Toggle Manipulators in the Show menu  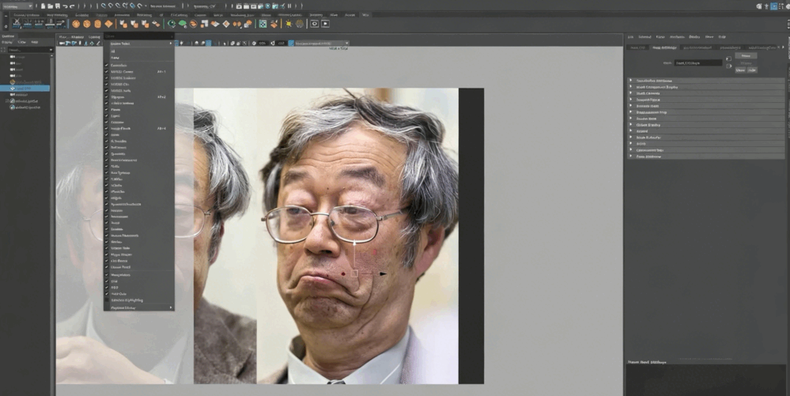pyautogui.click(x=138, y=275)
